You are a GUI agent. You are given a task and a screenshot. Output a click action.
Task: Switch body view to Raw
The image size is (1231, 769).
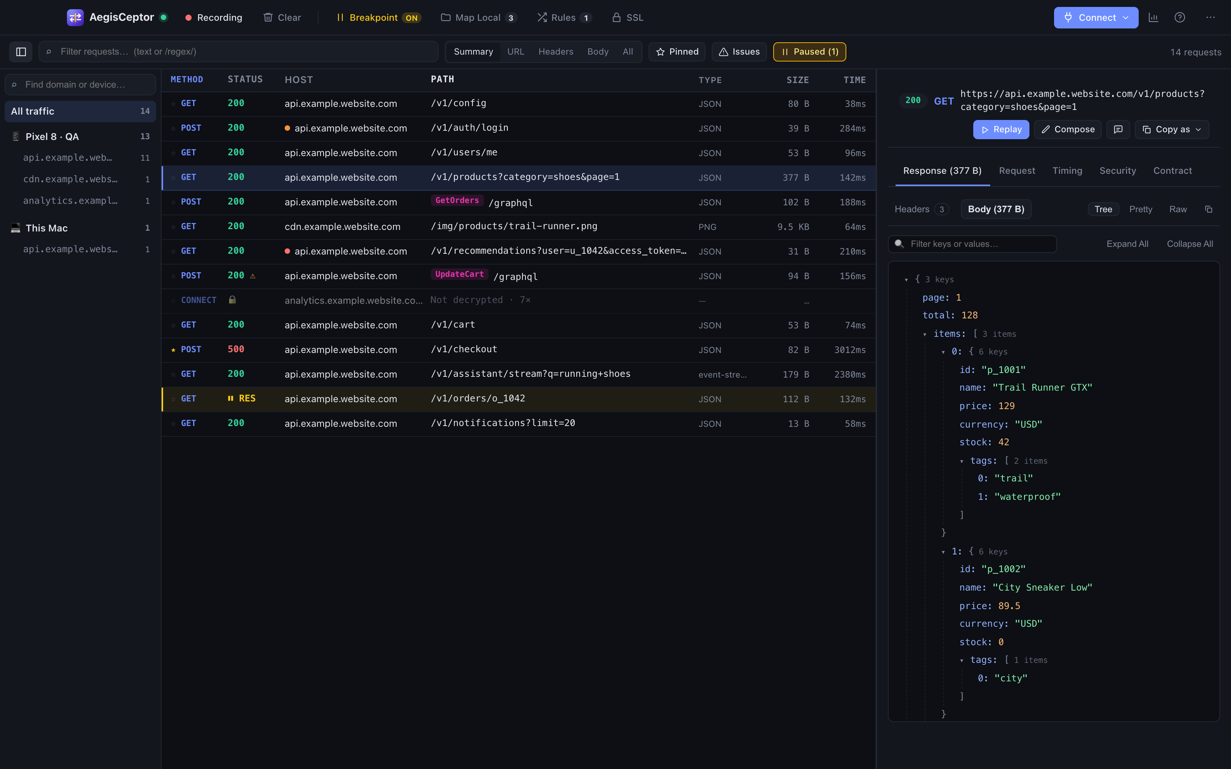(1178, 209)
